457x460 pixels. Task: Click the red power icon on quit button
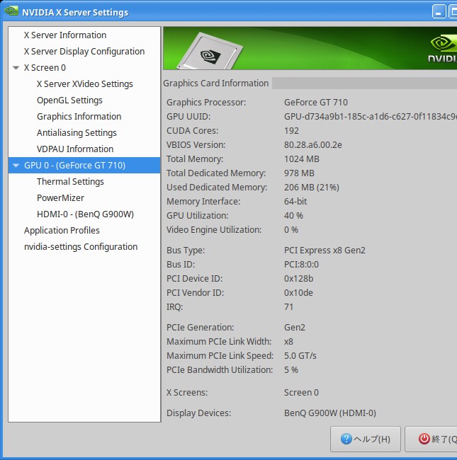click(424, 439)
